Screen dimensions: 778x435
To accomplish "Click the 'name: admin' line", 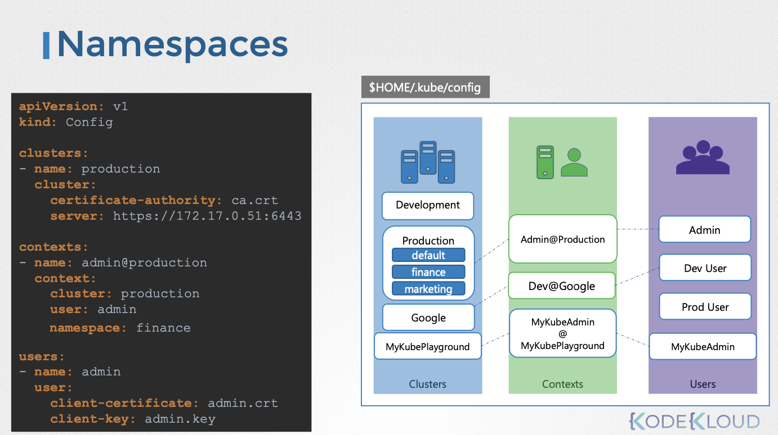I will coord(70,371).
